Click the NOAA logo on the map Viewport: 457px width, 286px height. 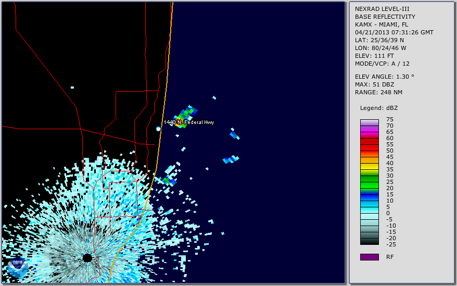(x=18, y=267)
